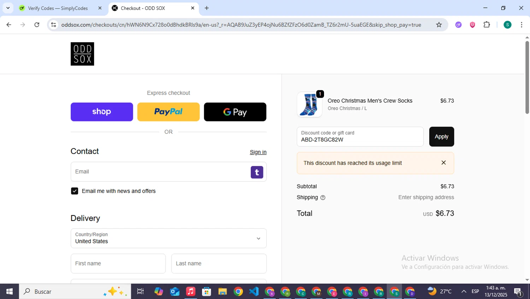The image size is (530, 299).
Task: Close the Checkout - ODD SOX tab
Action: coord(193,8)
